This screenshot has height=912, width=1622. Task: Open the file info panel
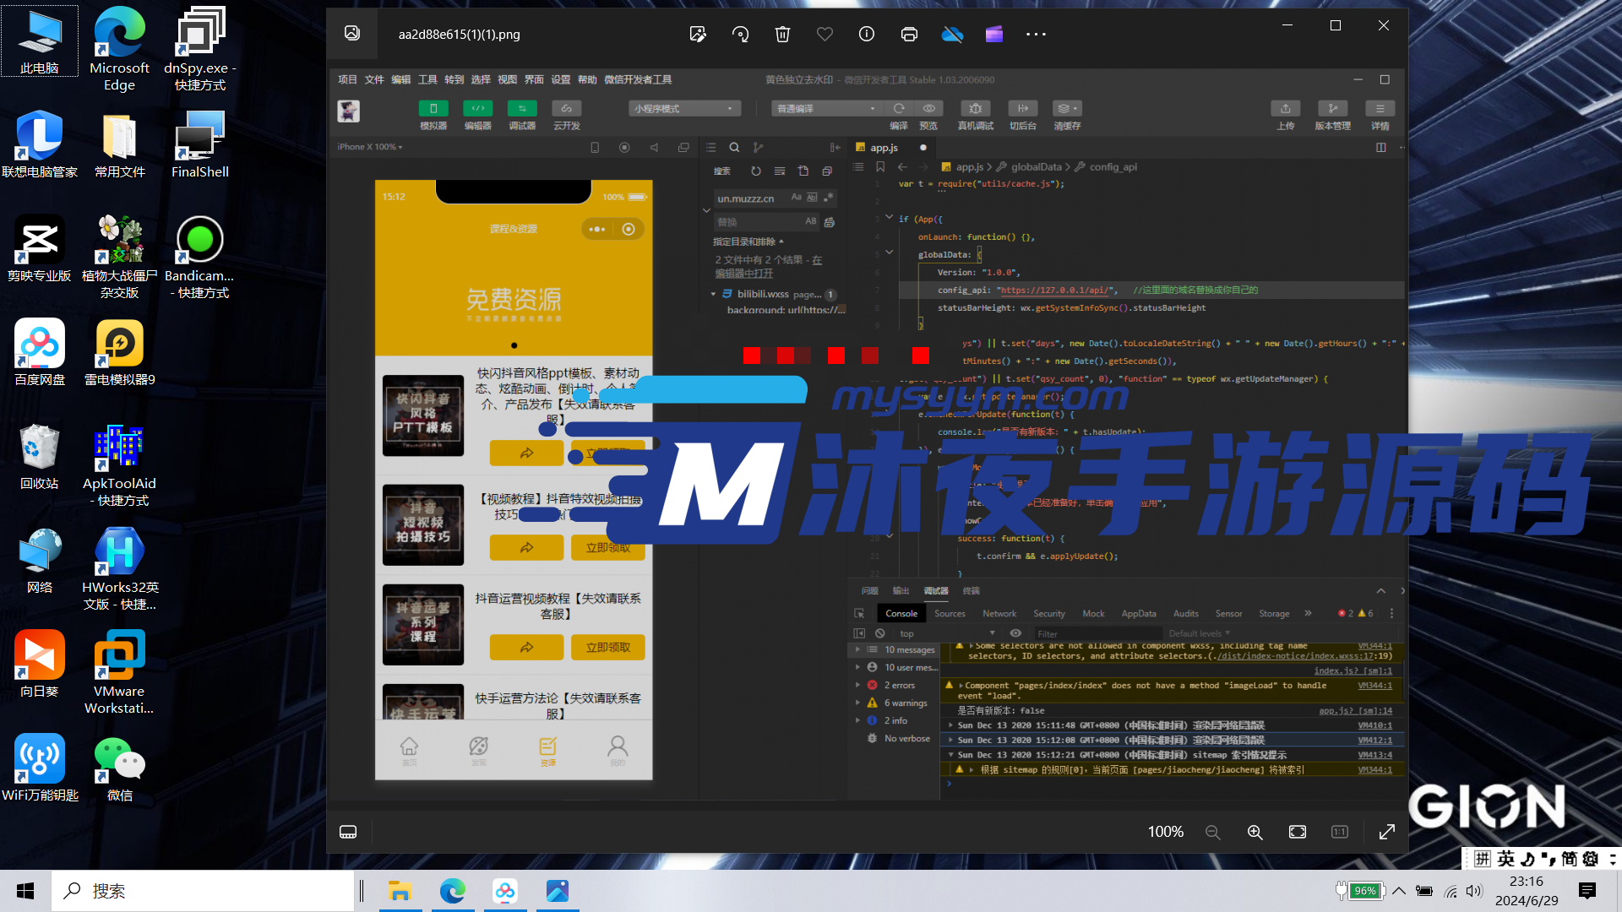867,35
